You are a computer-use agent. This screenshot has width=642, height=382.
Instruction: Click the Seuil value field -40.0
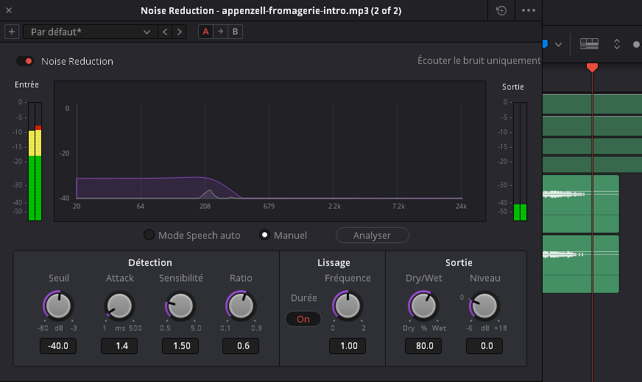pyautogui.click(x=58, y=346)
